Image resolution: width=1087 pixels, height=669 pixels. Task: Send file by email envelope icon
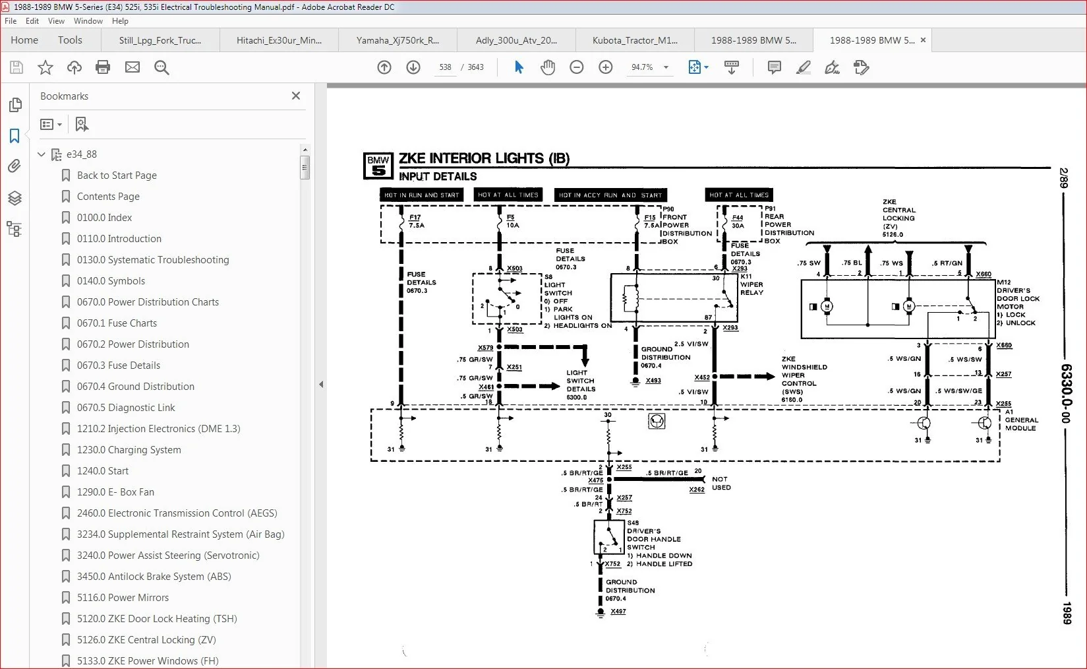pos(132,67)
